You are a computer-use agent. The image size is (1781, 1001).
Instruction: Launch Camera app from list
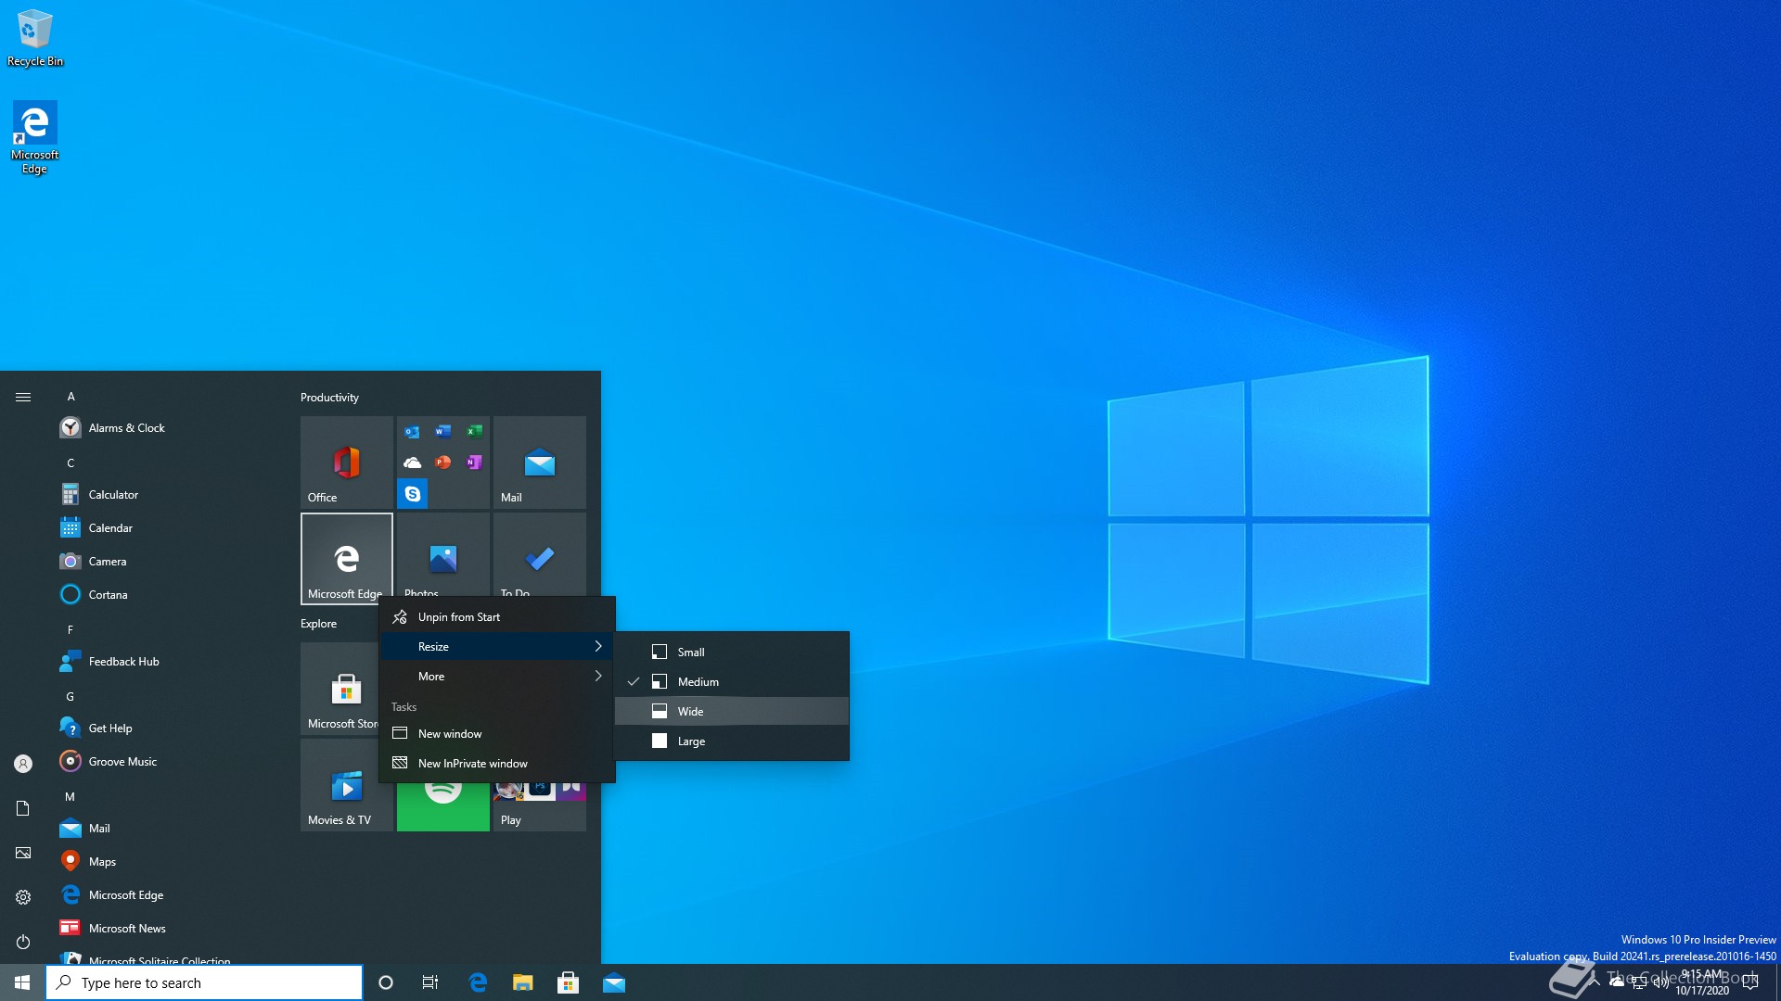tap(167, 562)
